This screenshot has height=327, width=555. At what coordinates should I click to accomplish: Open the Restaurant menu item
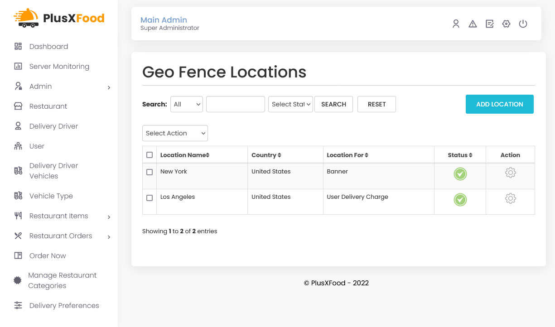click(x=48, y=106)
